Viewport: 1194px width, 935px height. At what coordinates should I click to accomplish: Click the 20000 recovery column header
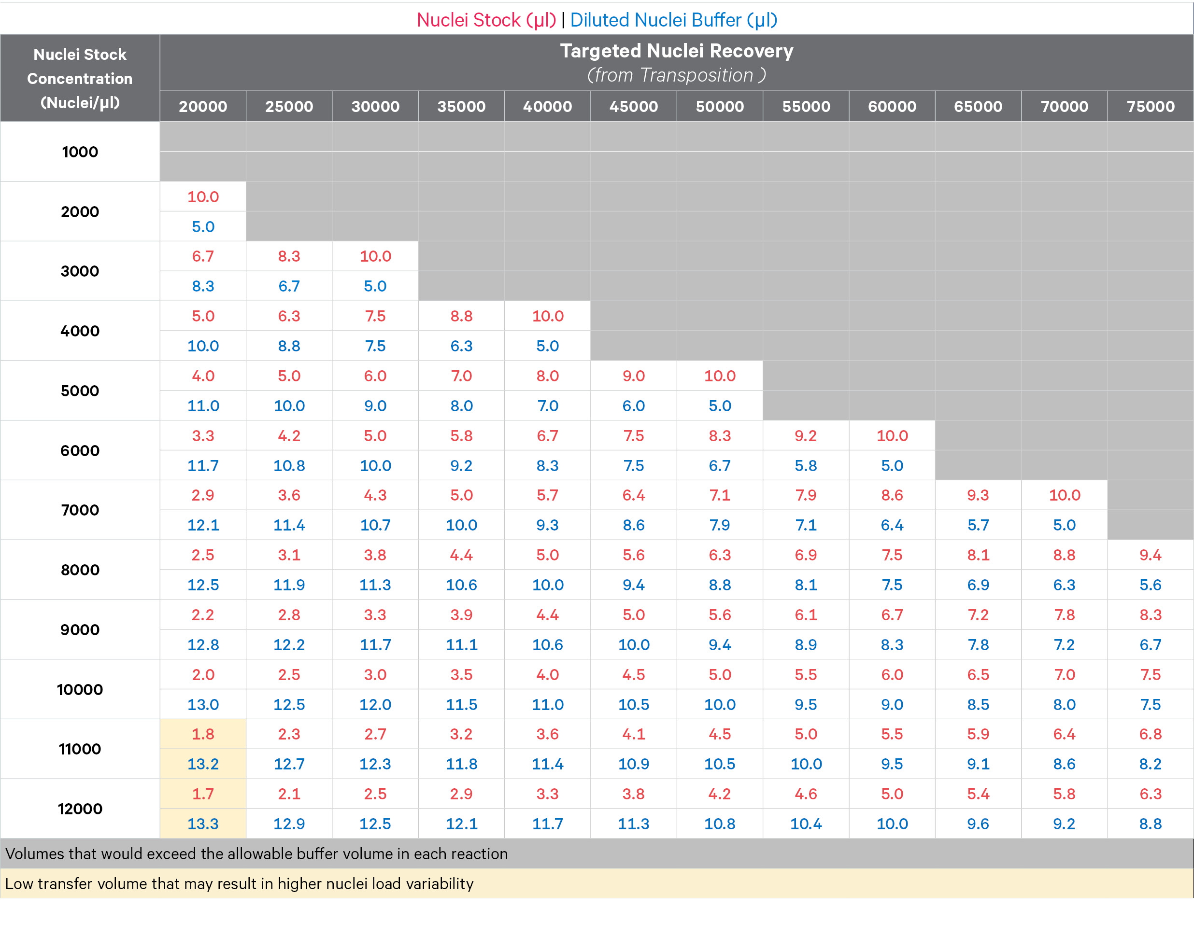(x=203, y=106)
